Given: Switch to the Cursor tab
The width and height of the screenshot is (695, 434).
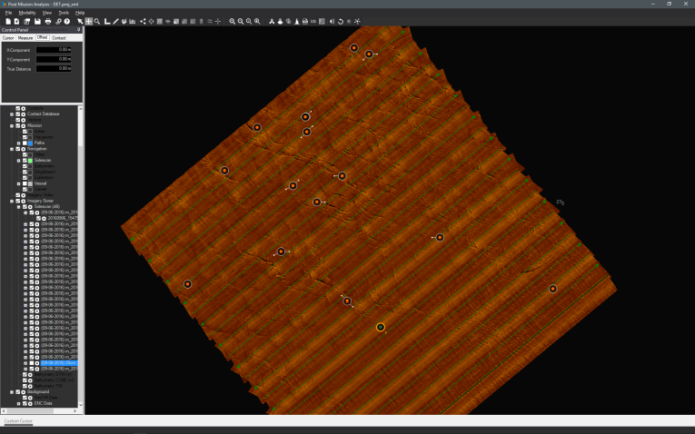Looking at the screenshot, I should click(8, 38).
